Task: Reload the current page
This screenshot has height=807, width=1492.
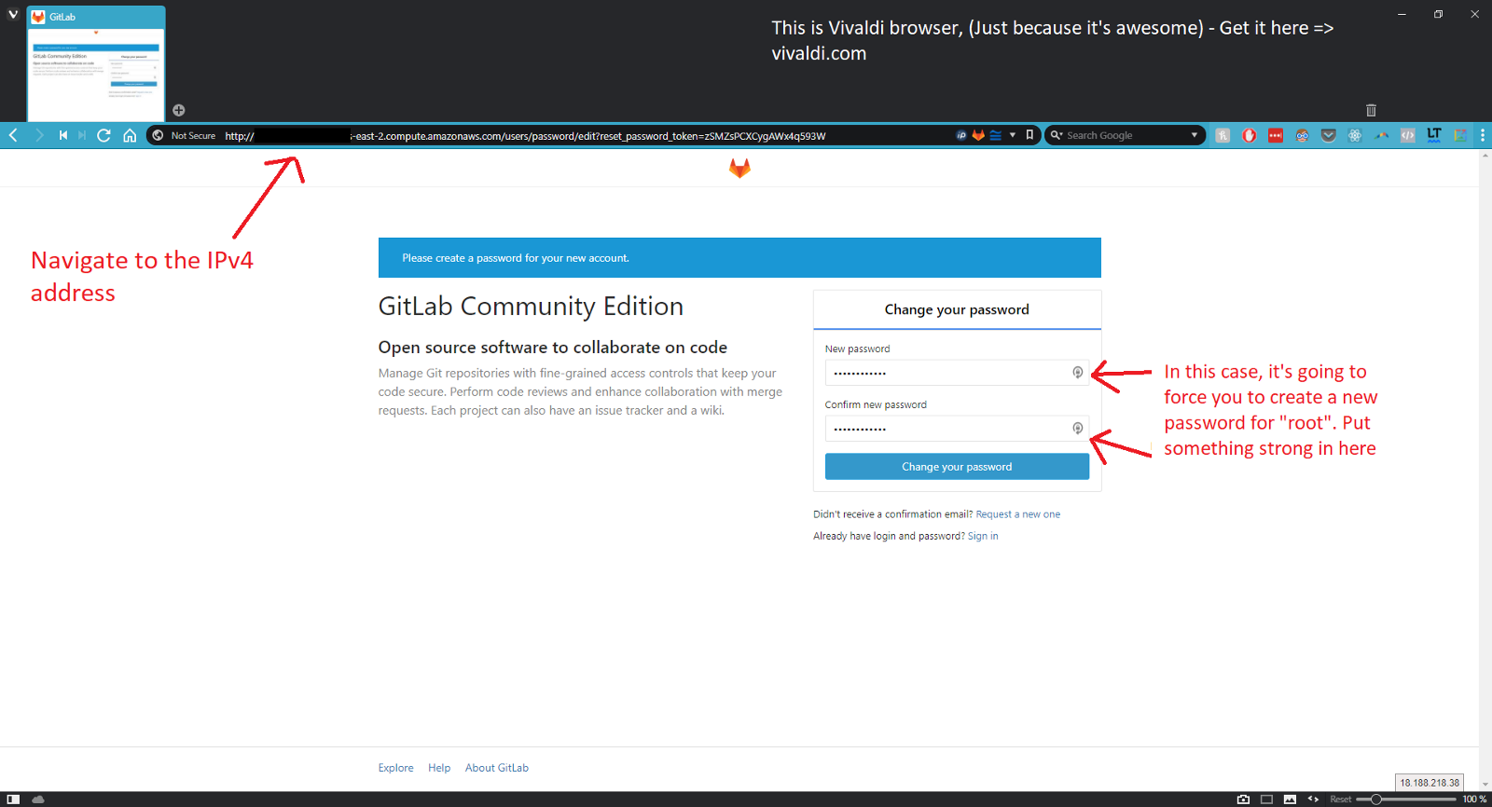Action: pyautogui.click(x=104, y=135)
